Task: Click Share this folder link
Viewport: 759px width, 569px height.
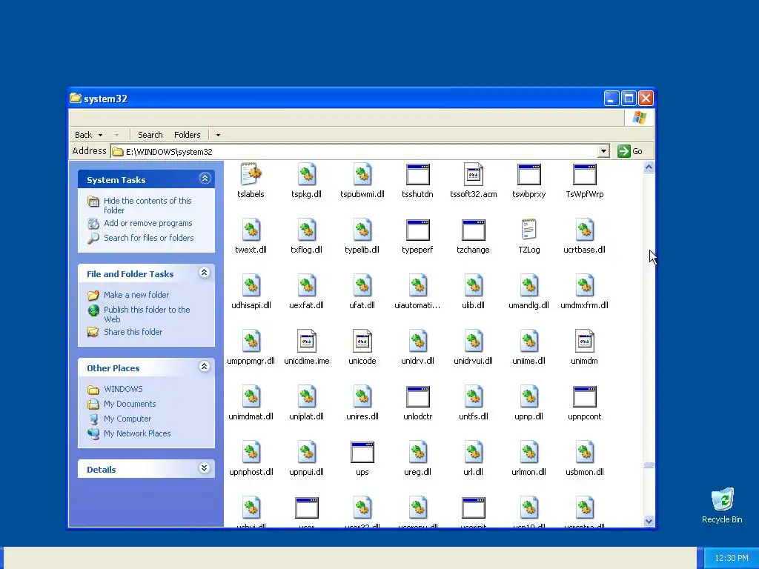Action: pos(133,332)
